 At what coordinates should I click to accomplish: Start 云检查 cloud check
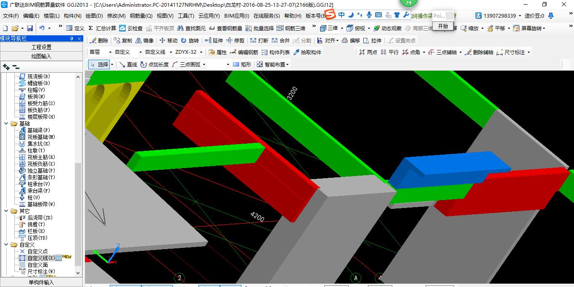click(x=131, y=28)
